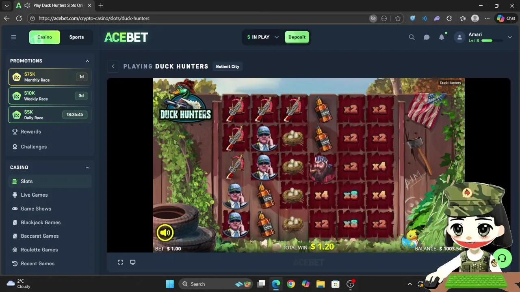Switch to the Sports tab
The width and height of the screenshot is (520, 292).
(x=76, y=37)
